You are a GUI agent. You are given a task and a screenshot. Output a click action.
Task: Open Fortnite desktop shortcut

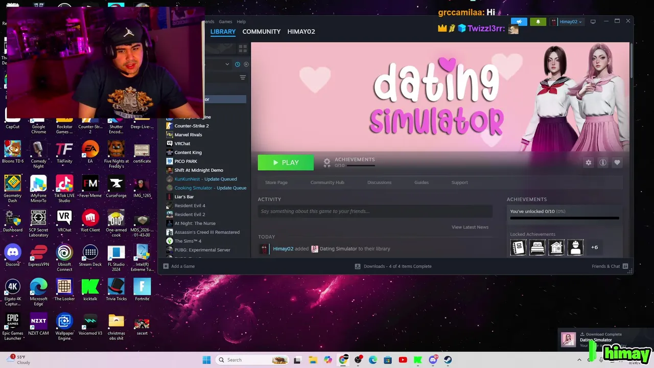pyautogui.click(x=142, y=290)
